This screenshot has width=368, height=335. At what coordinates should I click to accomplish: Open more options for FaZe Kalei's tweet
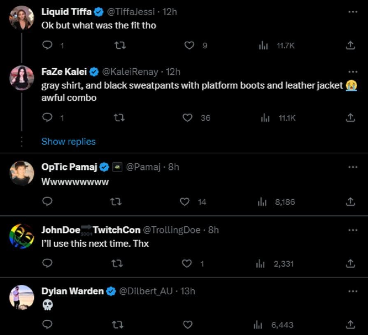[x=352, y=72]
